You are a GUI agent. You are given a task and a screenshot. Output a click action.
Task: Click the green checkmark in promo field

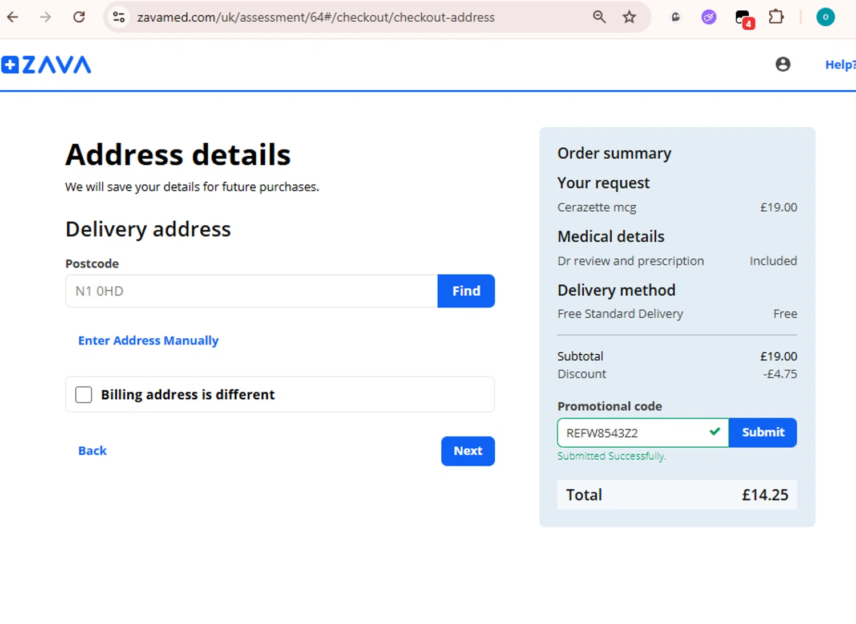pos(714,432)
